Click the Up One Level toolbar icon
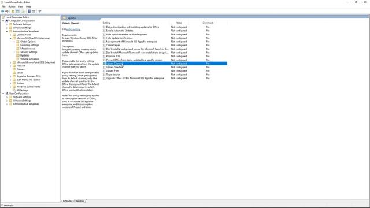Screen dimensions: 370x208 click(x=13, y=12)
